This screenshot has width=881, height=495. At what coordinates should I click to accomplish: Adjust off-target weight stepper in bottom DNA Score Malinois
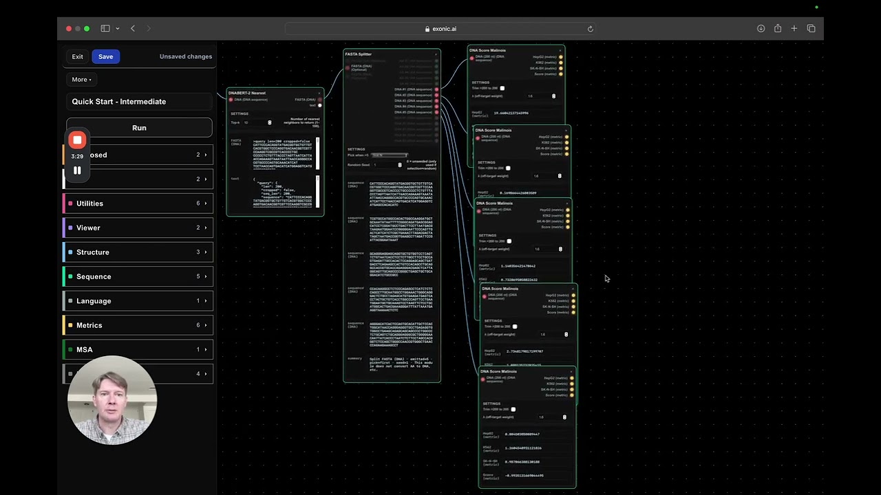[565, 417]
